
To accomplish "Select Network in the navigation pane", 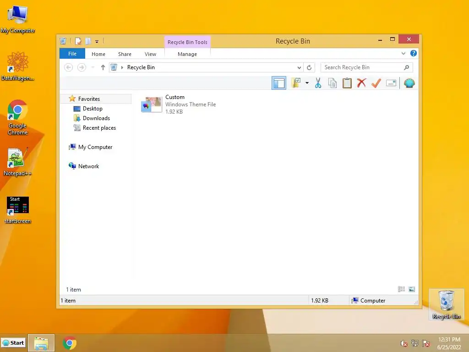I will coord(88,166).
